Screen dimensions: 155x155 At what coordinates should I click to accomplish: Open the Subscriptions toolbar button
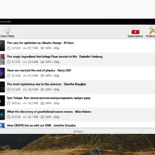[x=135, y=32]
